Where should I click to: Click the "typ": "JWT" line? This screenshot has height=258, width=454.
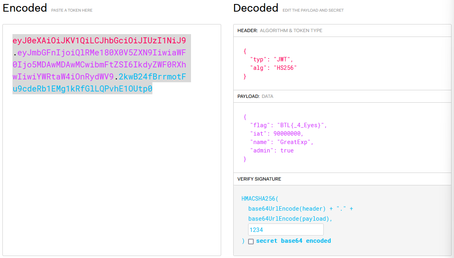pos(271,59)
